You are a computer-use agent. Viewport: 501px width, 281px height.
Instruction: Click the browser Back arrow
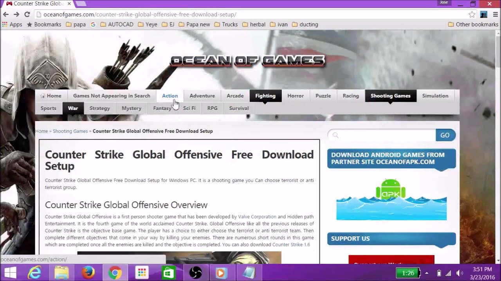[x=5, y=14]
